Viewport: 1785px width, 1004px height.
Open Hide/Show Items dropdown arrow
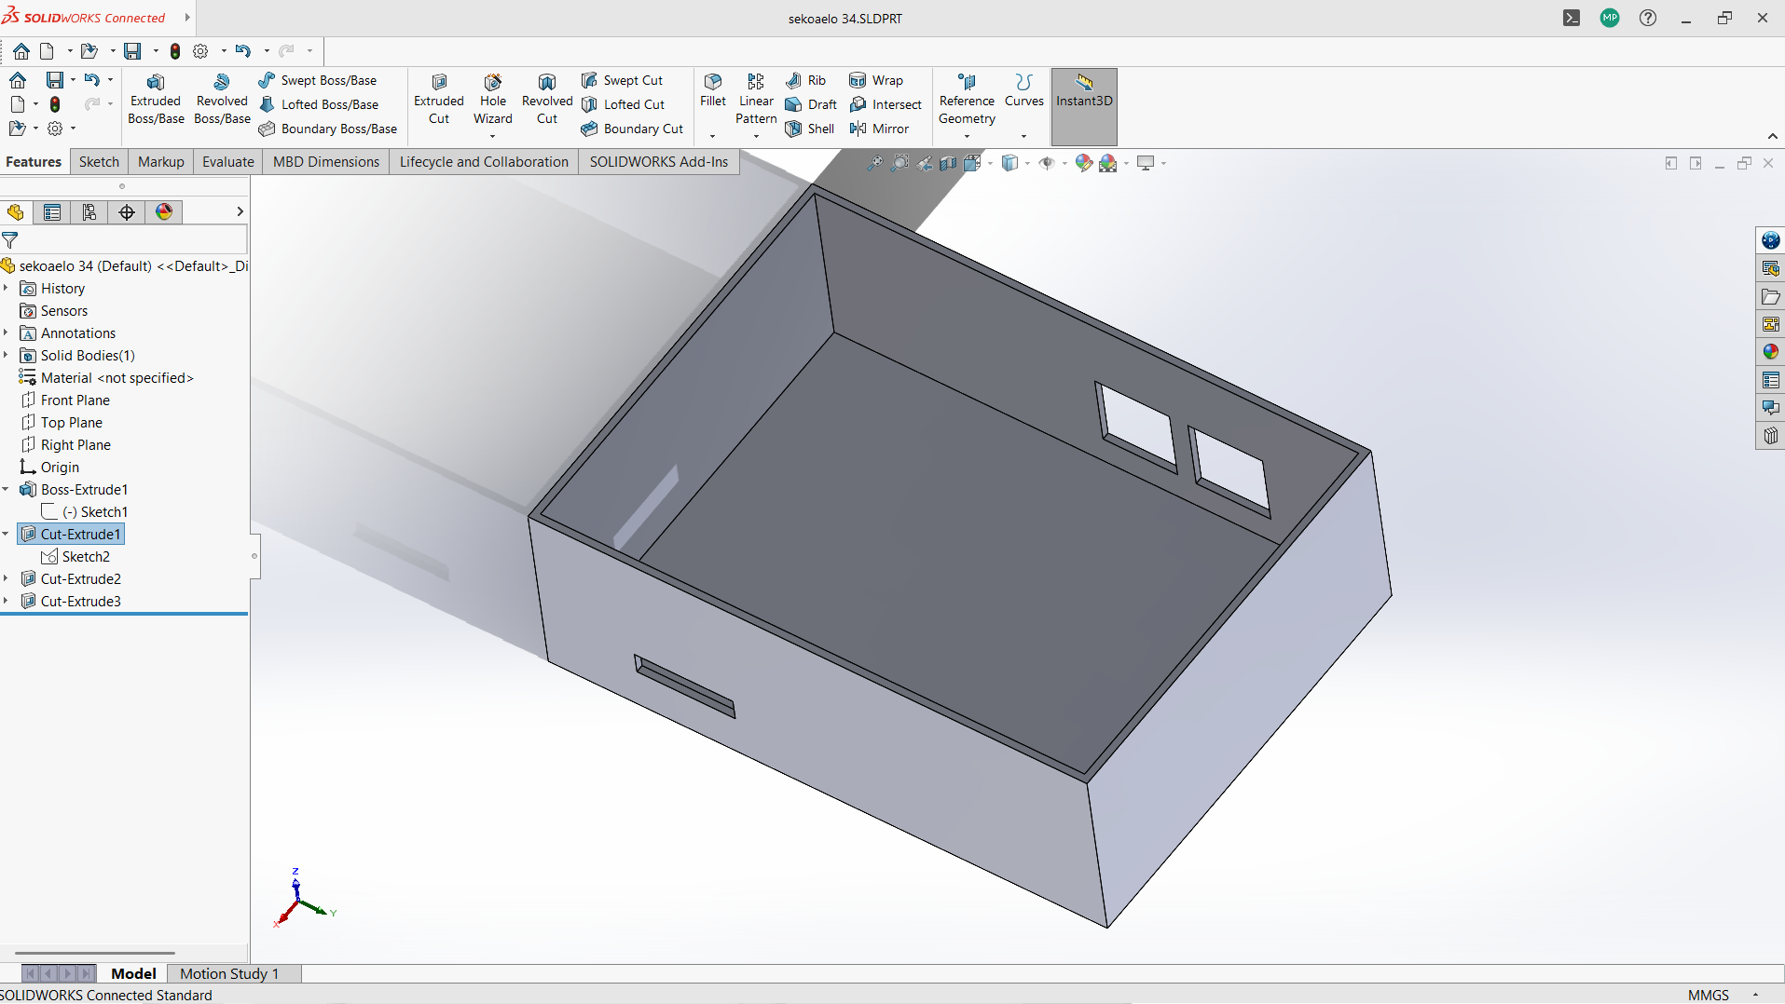click(x=1064, y=164)
